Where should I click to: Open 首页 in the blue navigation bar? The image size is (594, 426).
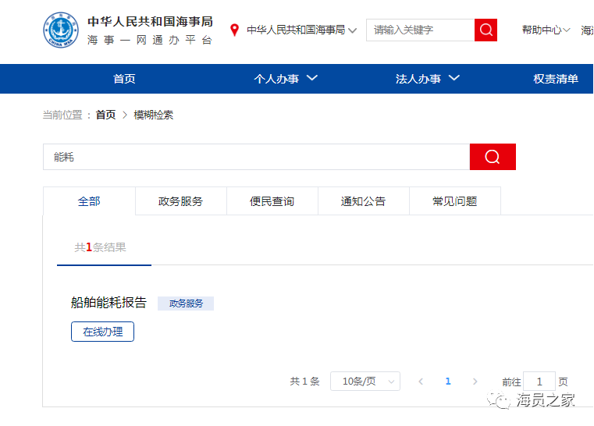tap(124, 79)
